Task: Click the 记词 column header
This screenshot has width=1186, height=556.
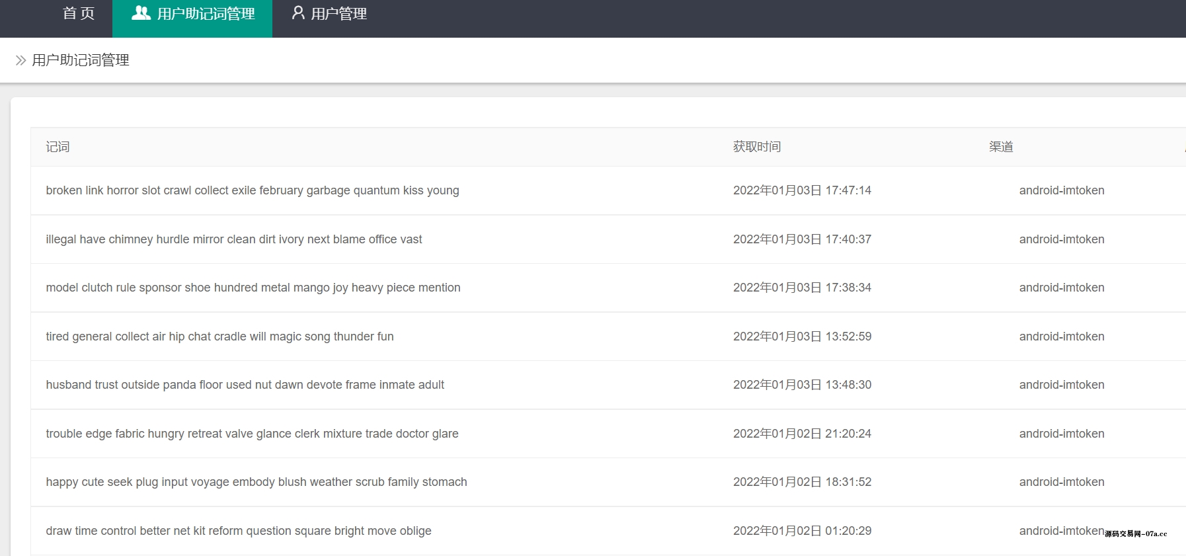Action: click(x=58, y=147)
